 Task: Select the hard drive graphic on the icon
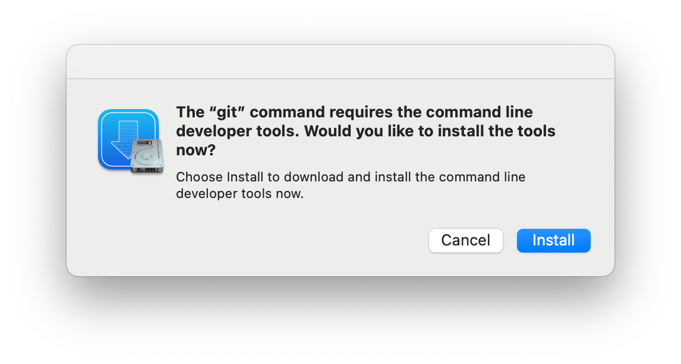coord(147,156)
